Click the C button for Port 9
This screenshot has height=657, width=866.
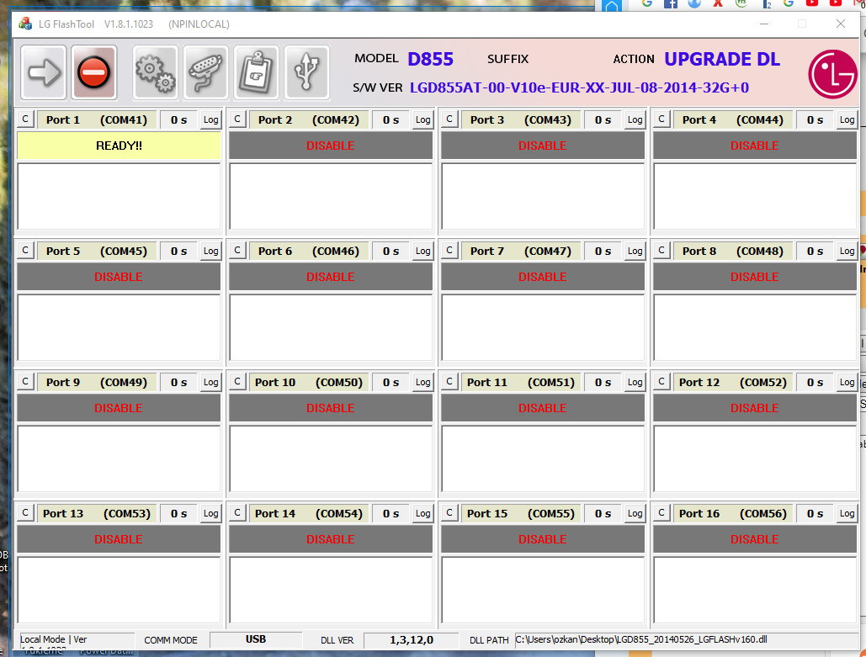25,382
